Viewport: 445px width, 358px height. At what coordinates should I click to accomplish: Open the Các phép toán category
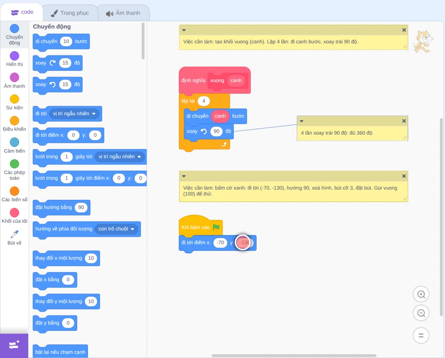[15, 170]
